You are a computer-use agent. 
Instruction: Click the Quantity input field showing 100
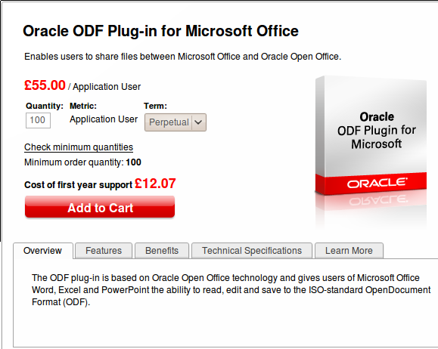[38, 121]
